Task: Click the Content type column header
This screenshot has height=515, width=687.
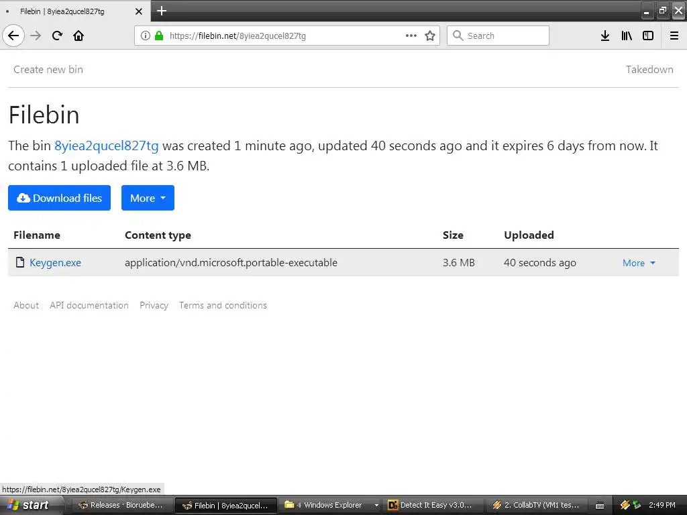Action: (x=158, y=235)
